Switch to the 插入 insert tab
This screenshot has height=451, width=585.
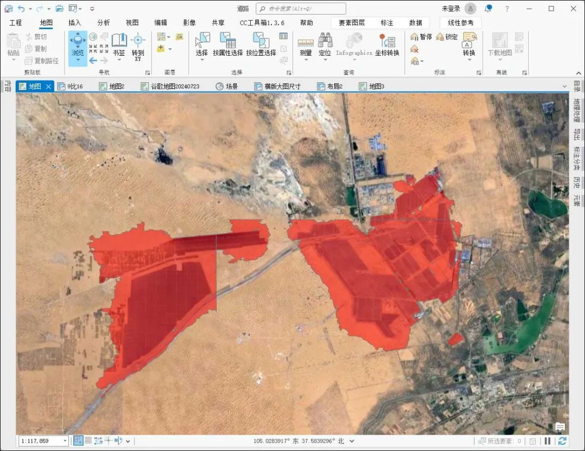(x=75, y=23)
